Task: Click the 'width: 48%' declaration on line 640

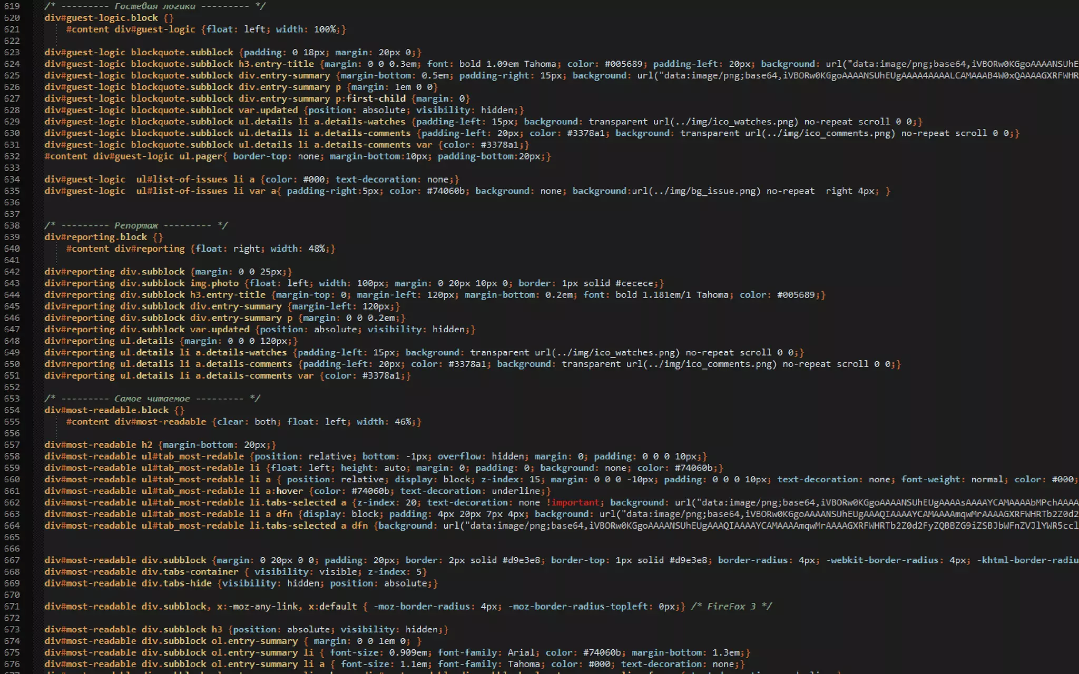Action: tap(298, 249)
